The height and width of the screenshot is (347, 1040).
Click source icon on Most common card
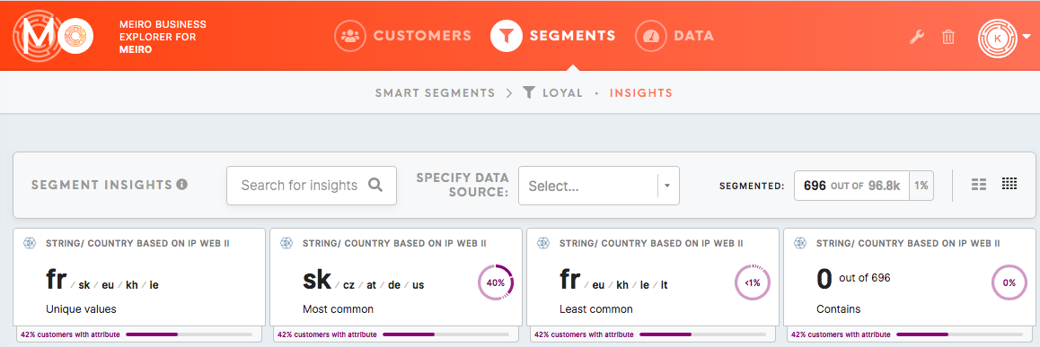point(286,243)
